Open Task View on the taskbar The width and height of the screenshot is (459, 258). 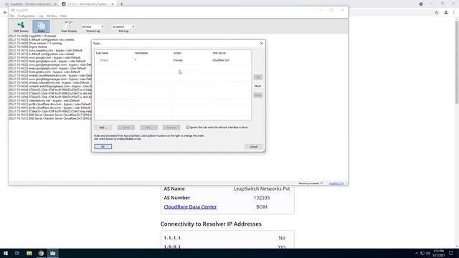(x=17, y=253)
